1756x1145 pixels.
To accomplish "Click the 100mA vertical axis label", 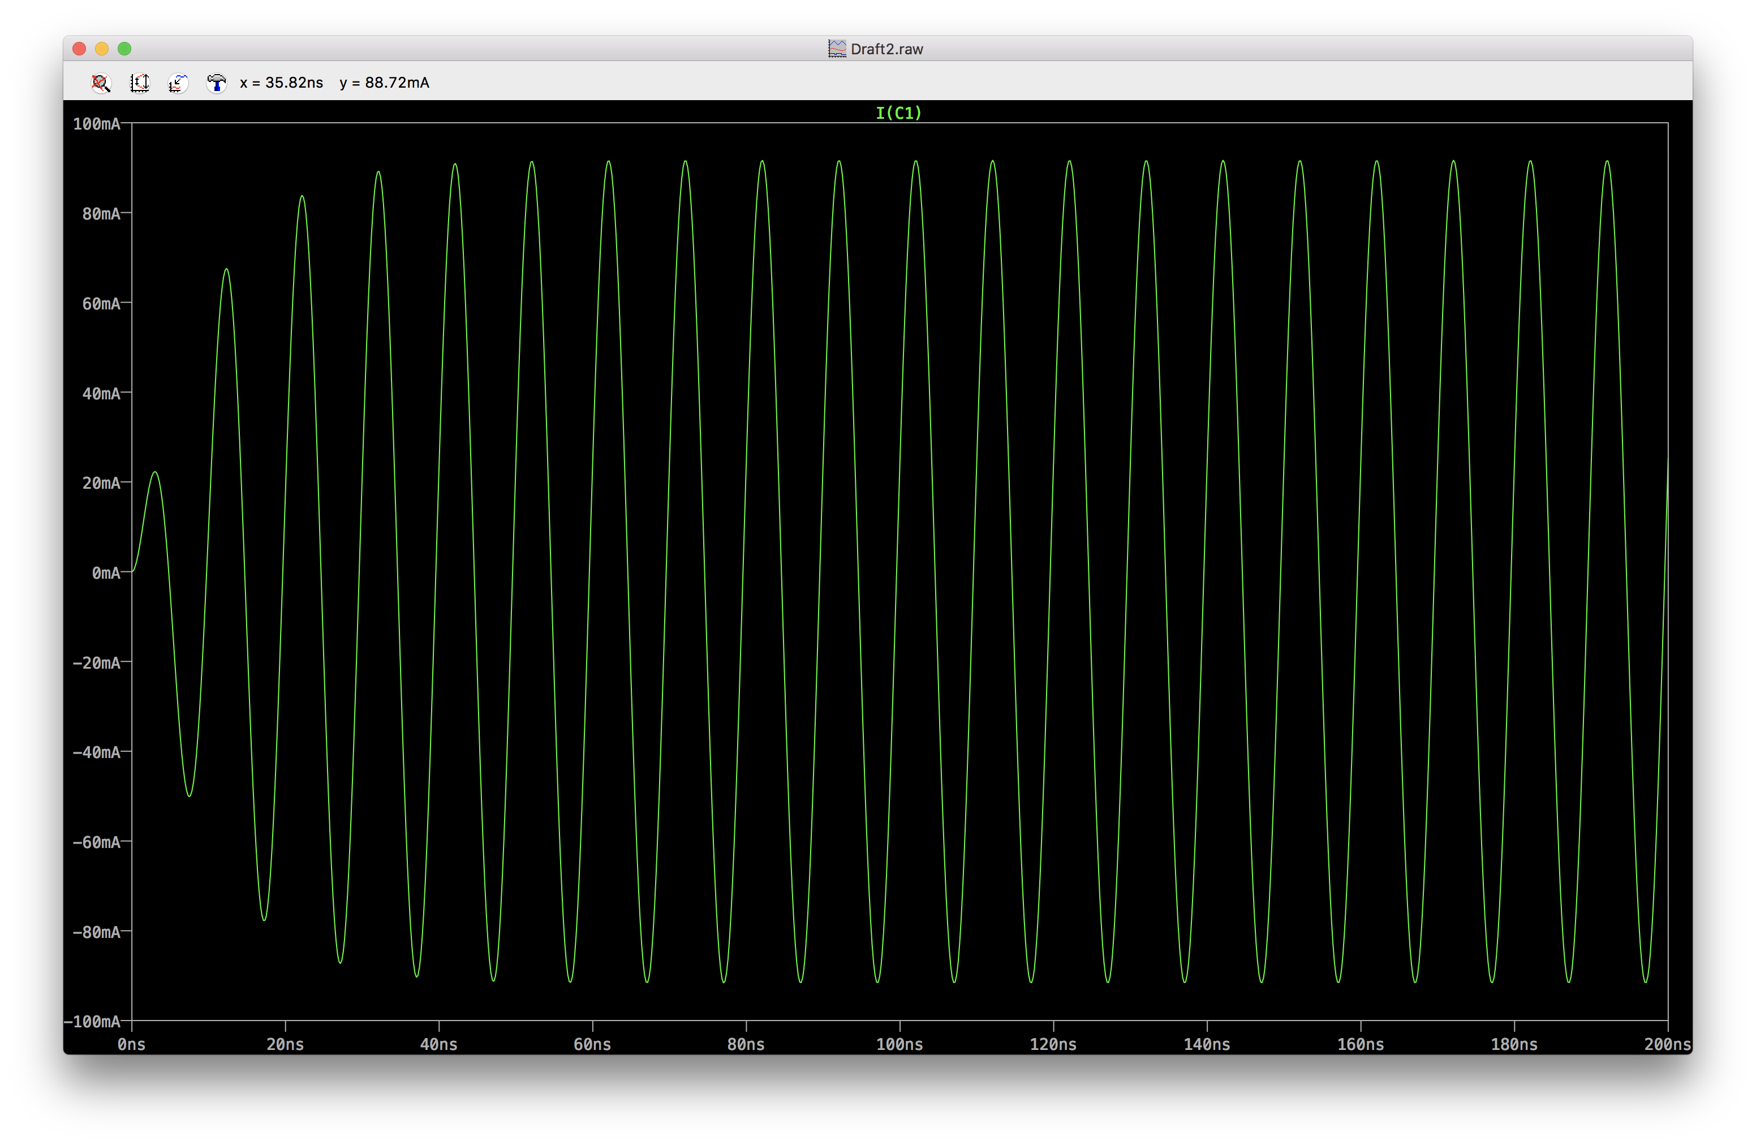I will [96, 124].
